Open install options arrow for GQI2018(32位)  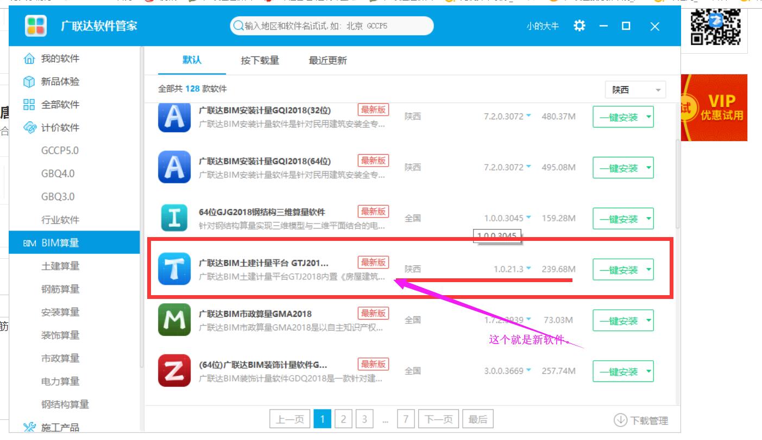point(648,117)
